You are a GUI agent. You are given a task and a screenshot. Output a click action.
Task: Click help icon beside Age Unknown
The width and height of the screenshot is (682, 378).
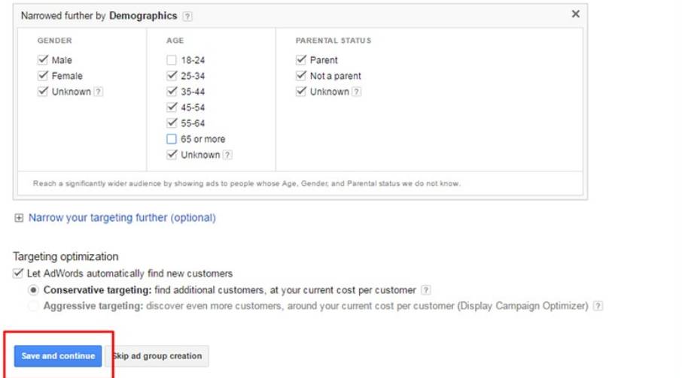point(227,155)
